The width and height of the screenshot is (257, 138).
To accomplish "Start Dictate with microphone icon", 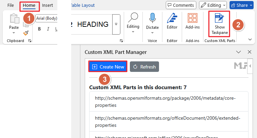I will (x=153, y=18).
